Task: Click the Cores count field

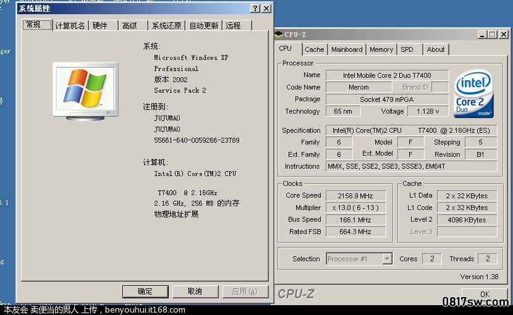Action: [432, 259]
